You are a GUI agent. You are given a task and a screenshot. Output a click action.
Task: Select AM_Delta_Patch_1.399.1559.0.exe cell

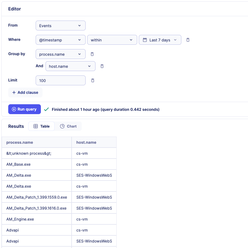(37, 197)
